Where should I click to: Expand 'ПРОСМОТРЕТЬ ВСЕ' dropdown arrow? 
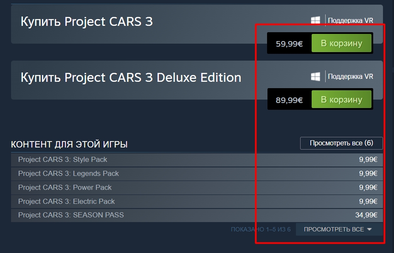coord(369,229)
